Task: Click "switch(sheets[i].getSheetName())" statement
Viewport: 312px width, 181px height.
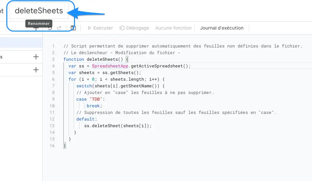Action: [x=120, y=86]
